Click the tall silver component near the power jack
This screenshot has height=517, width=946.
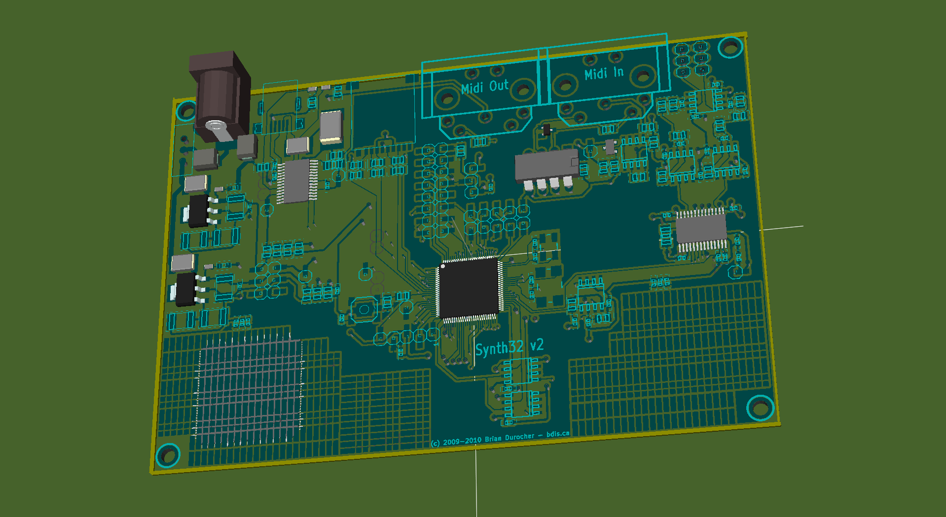pos(330,126)
